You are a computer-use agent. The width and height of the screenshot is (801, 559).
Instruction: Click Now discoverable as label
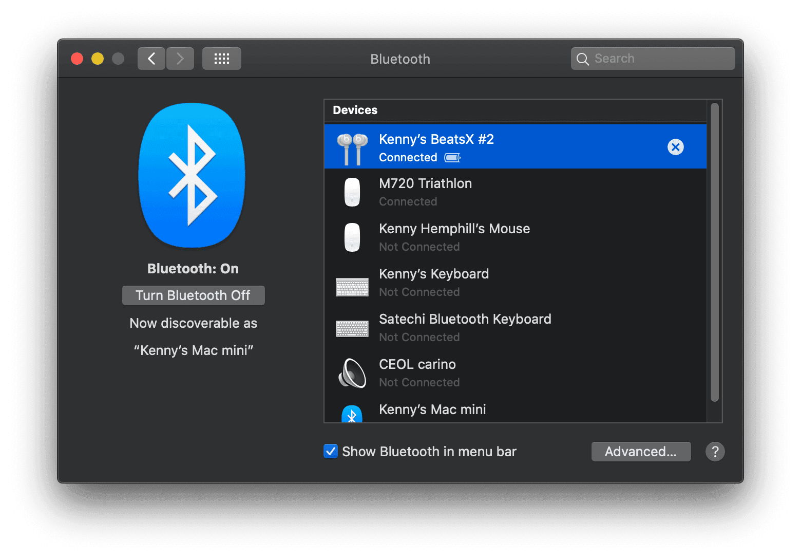(194, 323)
